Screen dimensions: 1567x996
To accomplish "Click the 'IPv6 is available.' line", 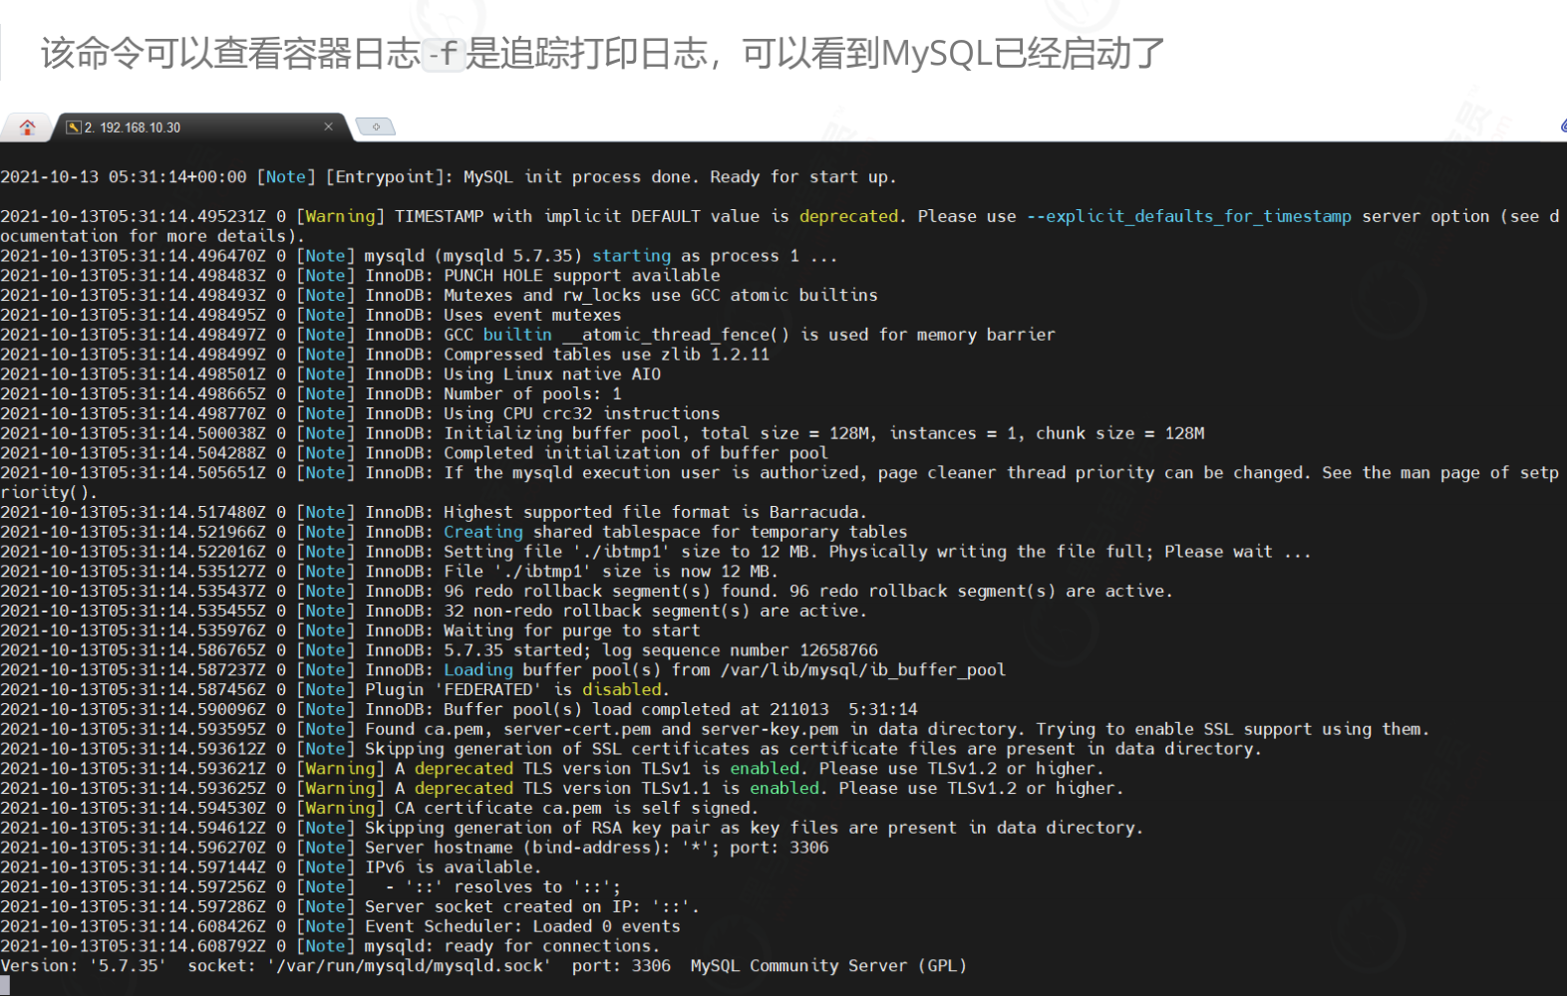I will (x=453, y=868).
